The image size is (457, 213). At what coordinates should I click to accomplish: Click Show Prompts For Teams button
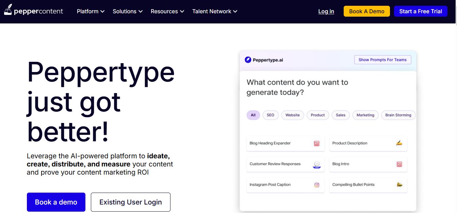pyautogui.click(x=382, y=60)
